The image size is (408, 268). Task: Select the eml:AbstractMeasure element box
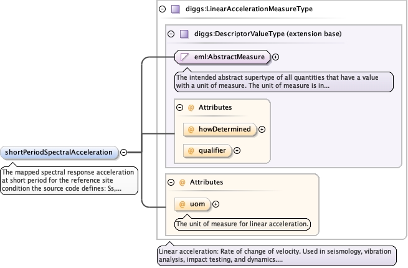(222, 57)
